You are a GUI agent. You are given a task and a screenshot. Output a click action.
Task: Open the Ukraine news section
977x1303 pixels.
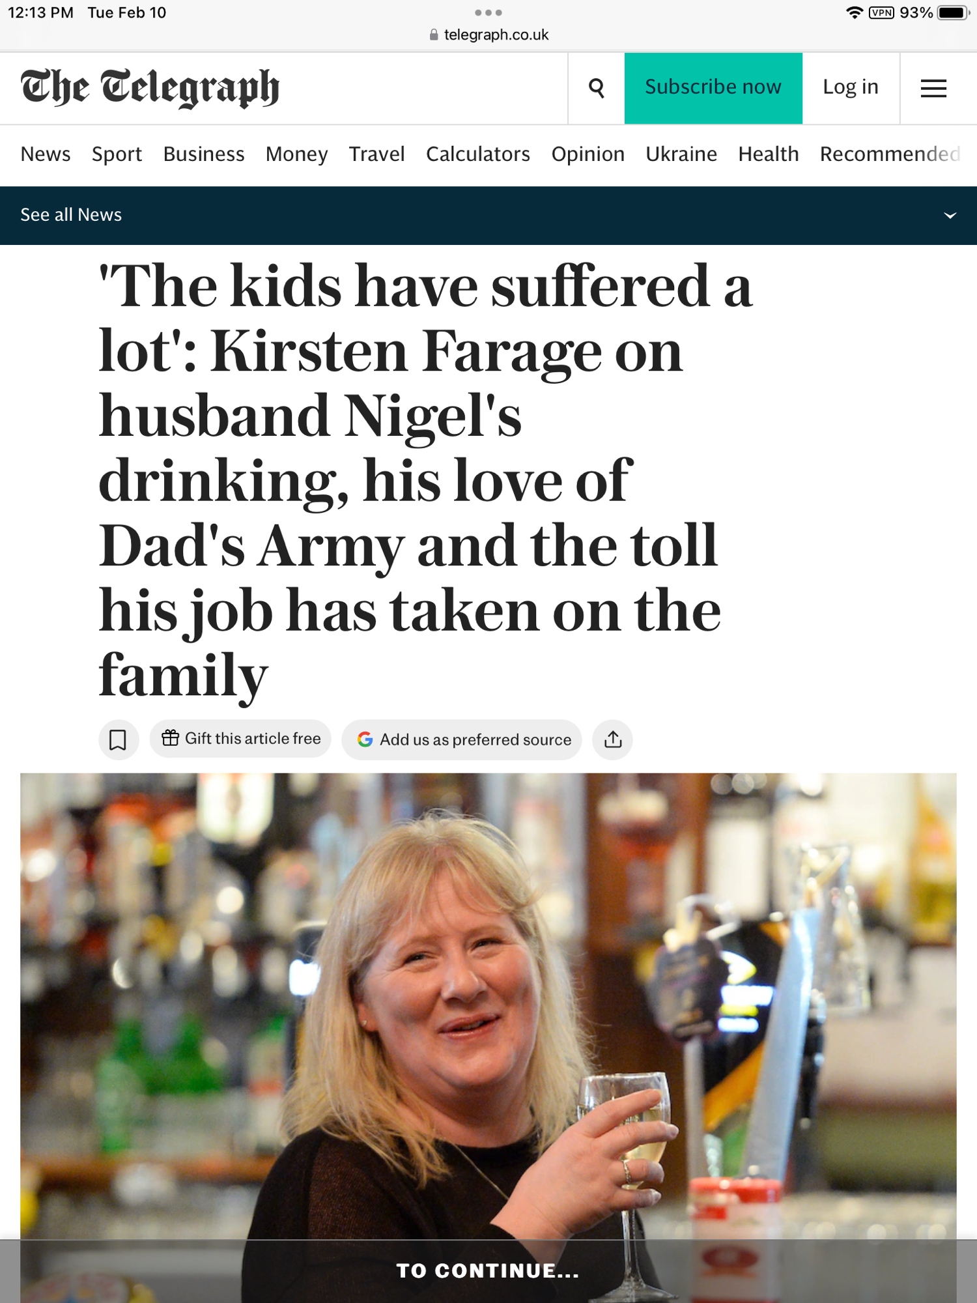pyautogui.click(x=681, y=154)
